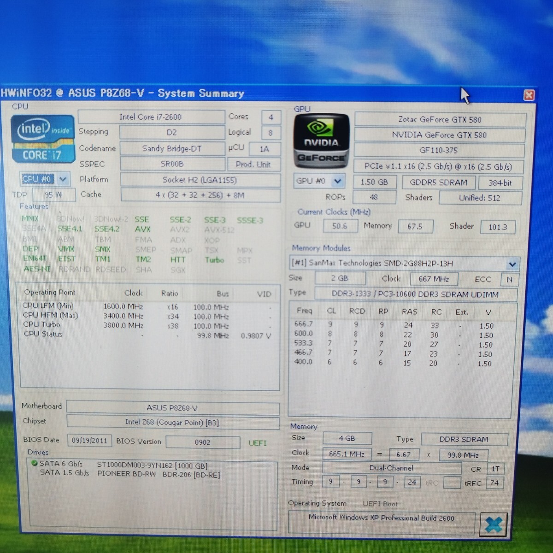
Task: Click the Intel Z68 (Cougar Point) chipset field
Action: coord(172,422)
